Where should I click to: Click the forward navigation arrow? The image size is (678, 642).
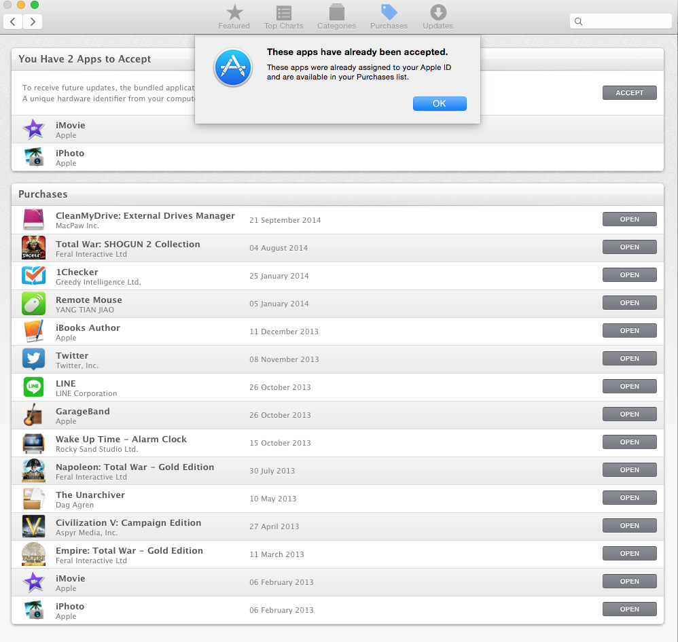tap(33, 22)
